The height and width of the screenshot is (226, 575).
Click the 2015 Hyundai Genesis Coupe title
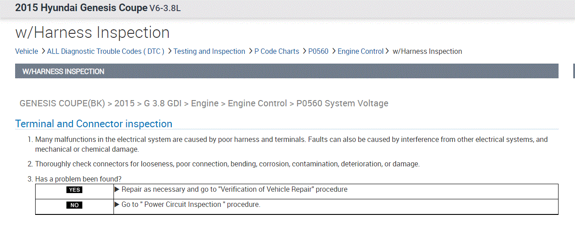tap(81, 8)
